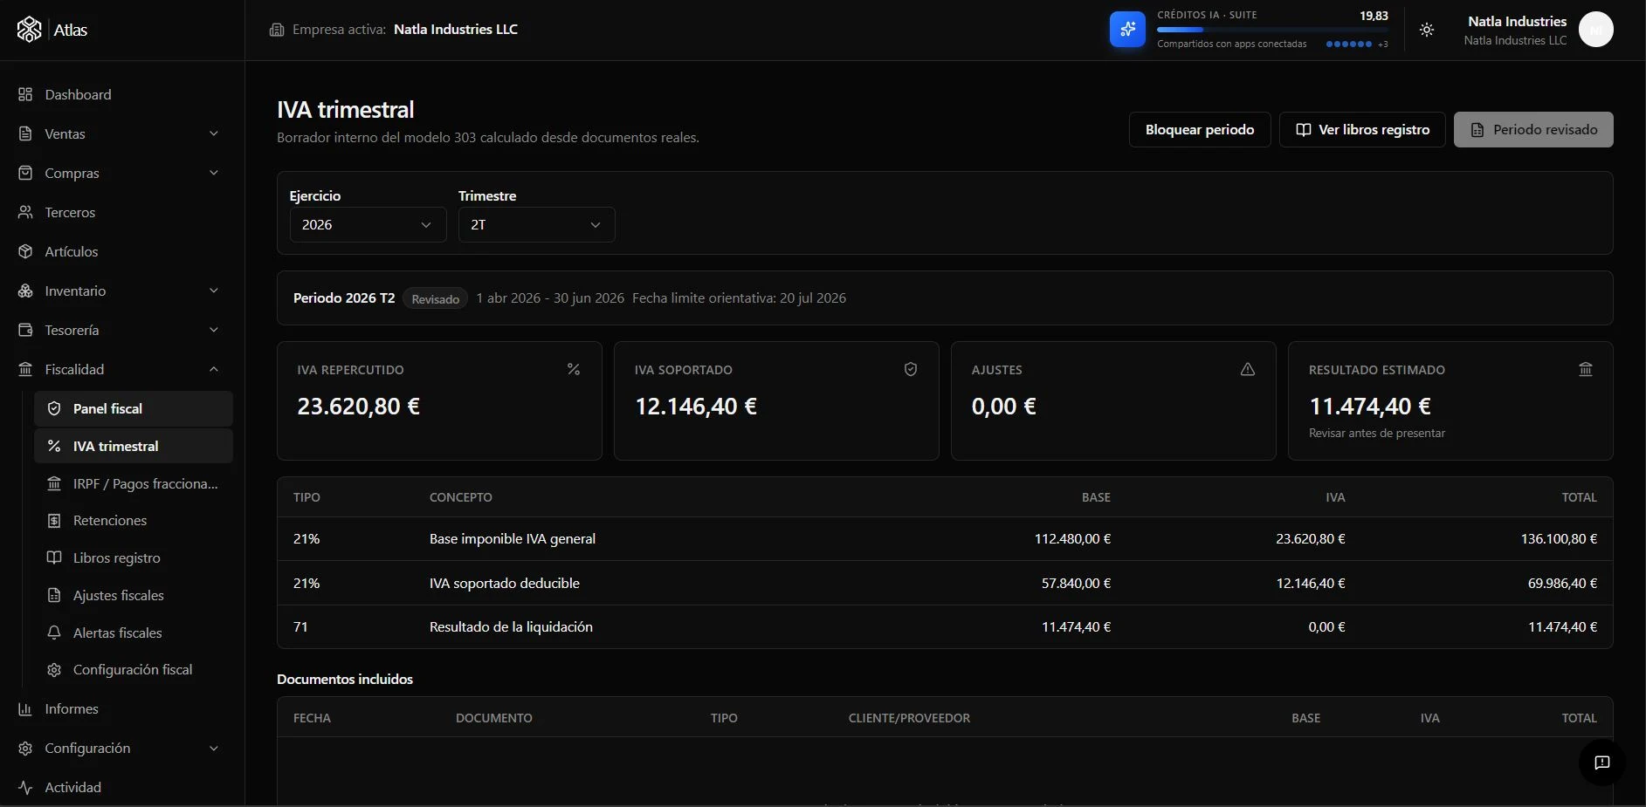Click the Fiscalidad building icon
1646x807 pixels.
(x=25, y=369)
